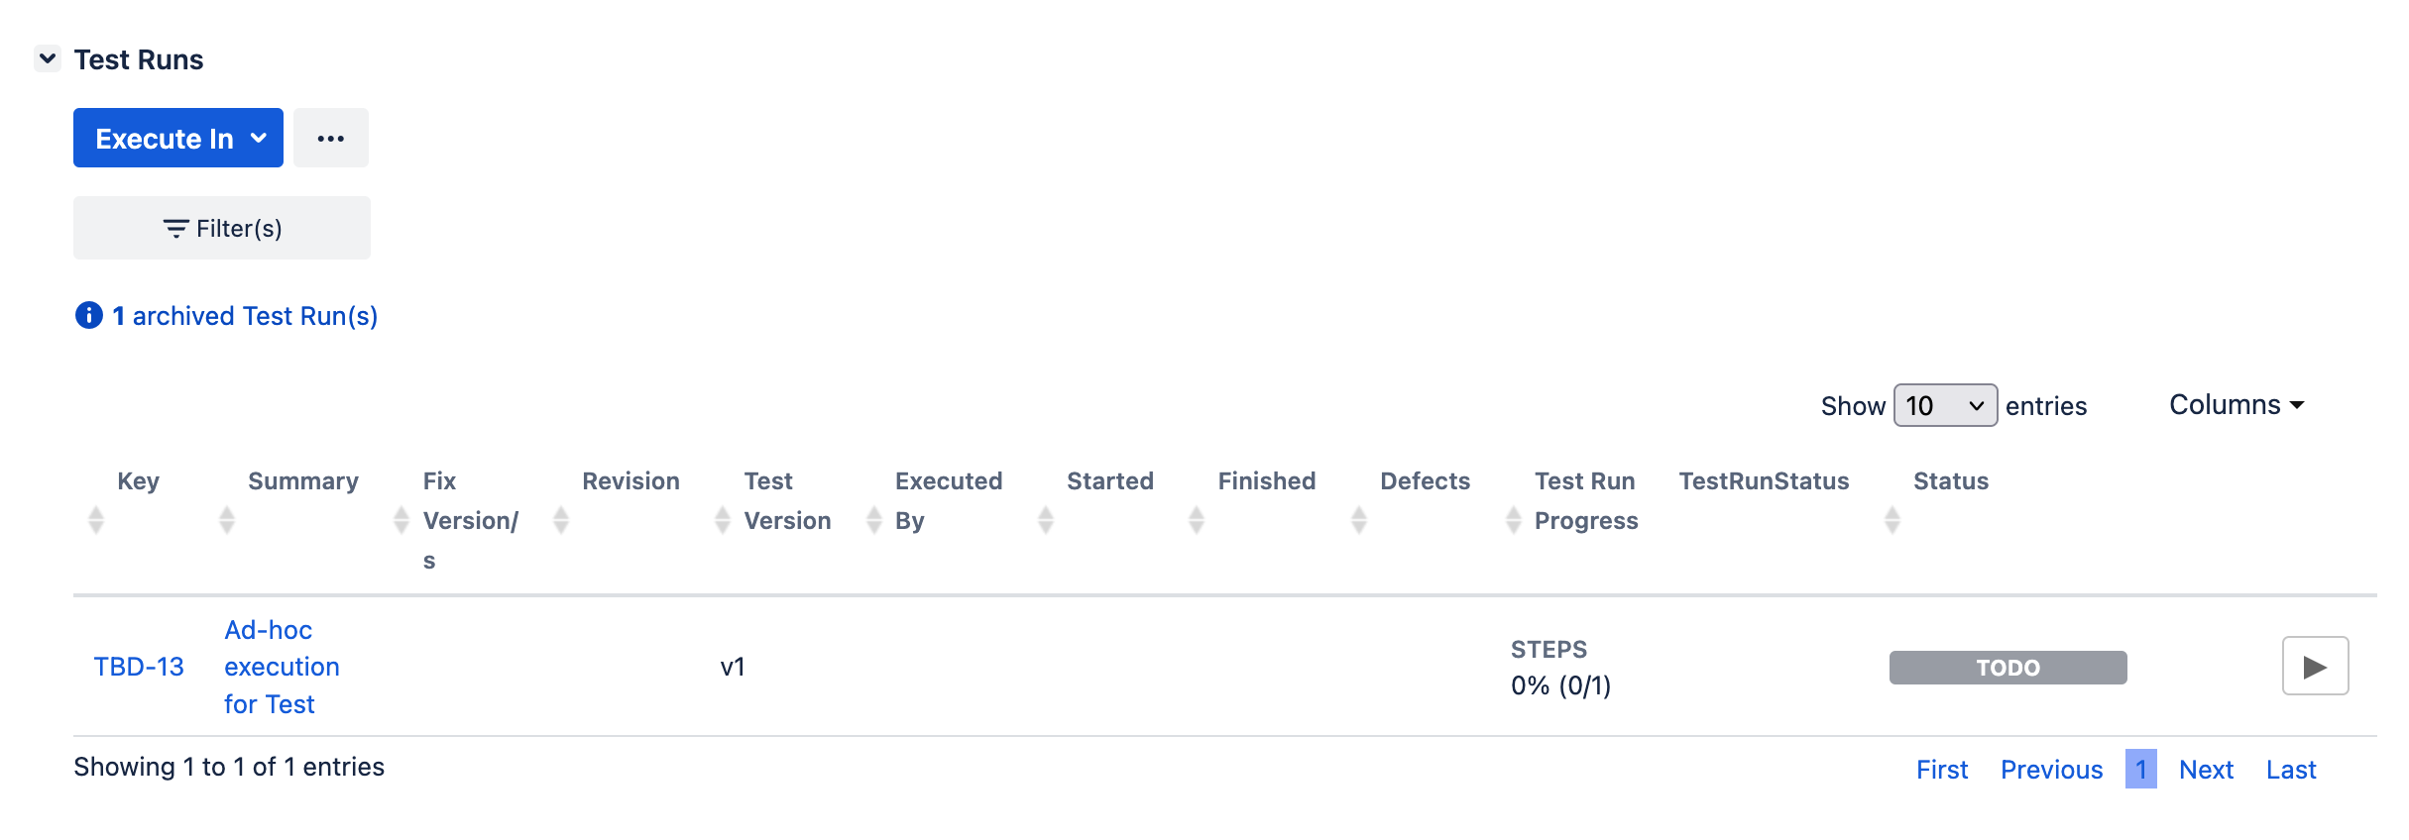This screenshot has width=2409, height=840.
Task: Click the TODO status badge
Action: coord(2008,668)
